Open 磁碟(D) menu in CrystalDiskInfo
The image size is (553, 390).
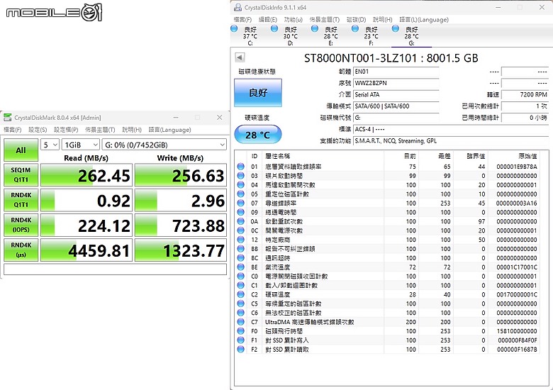(x=356, y=19)
